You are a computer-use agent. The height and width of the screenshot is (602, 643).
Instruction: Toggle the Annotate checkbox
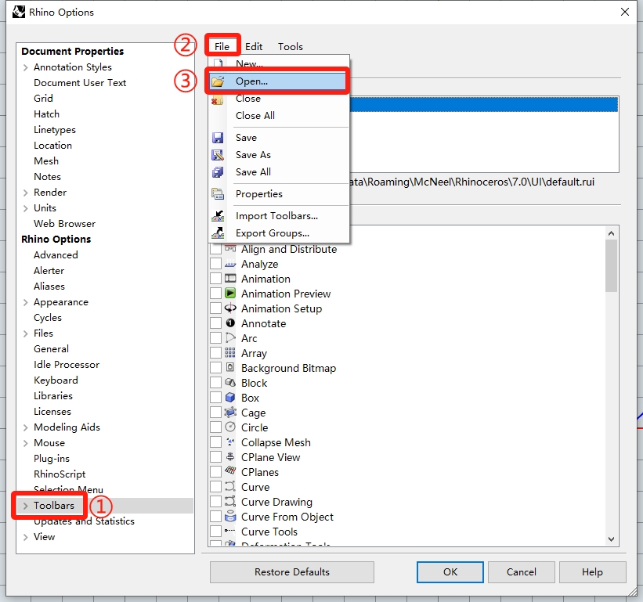(215, 323)
